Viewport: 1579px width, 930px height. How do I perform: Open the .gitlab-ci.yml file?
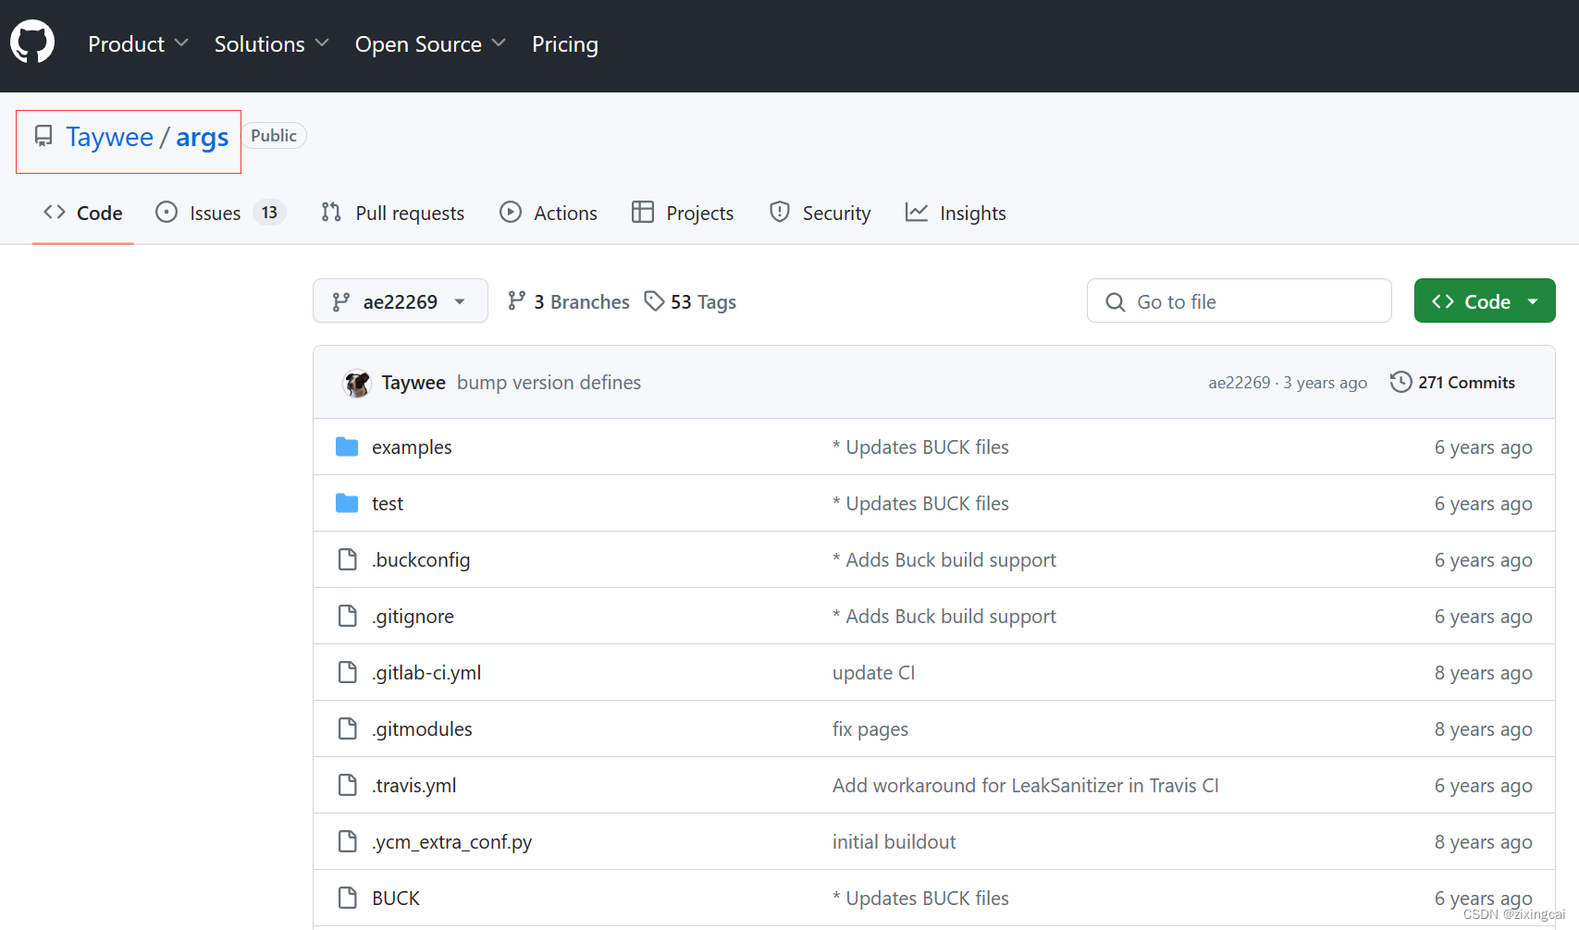[x=426, y=672]
